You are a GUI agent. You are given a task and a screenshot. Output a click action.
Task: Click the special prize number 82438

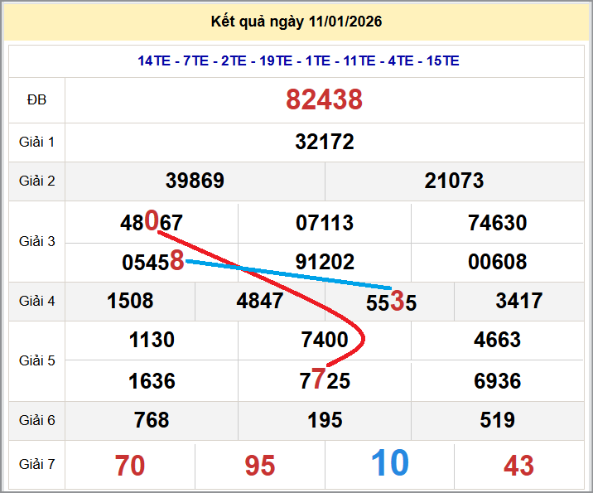click(324, 100)
